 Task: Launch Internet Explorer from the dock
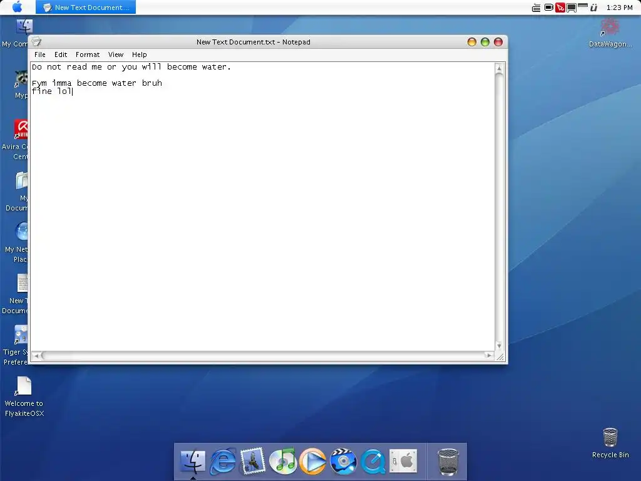pyautogui.click(x=223, y=462)
